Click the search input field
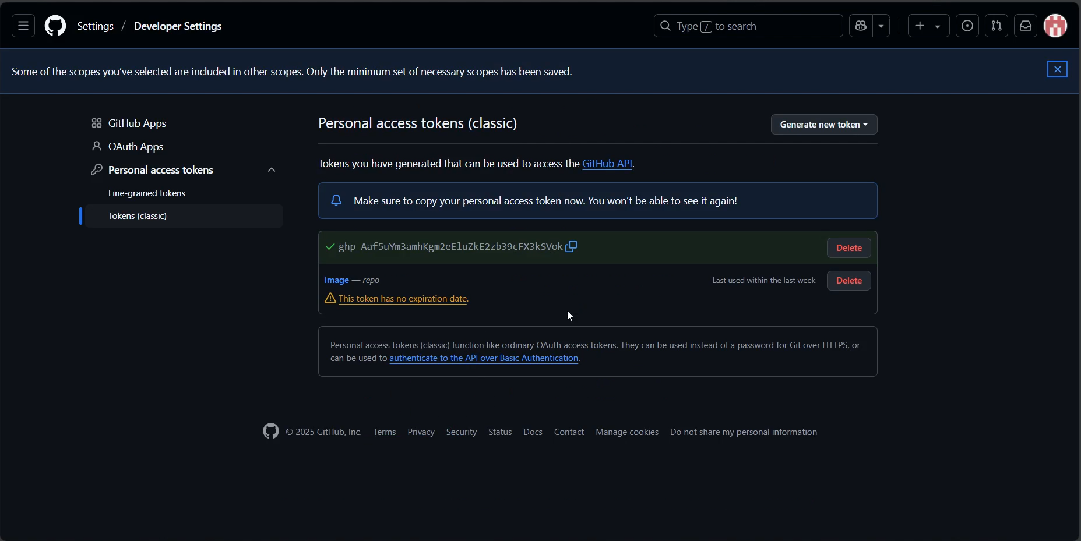 (x=748, y=26)
